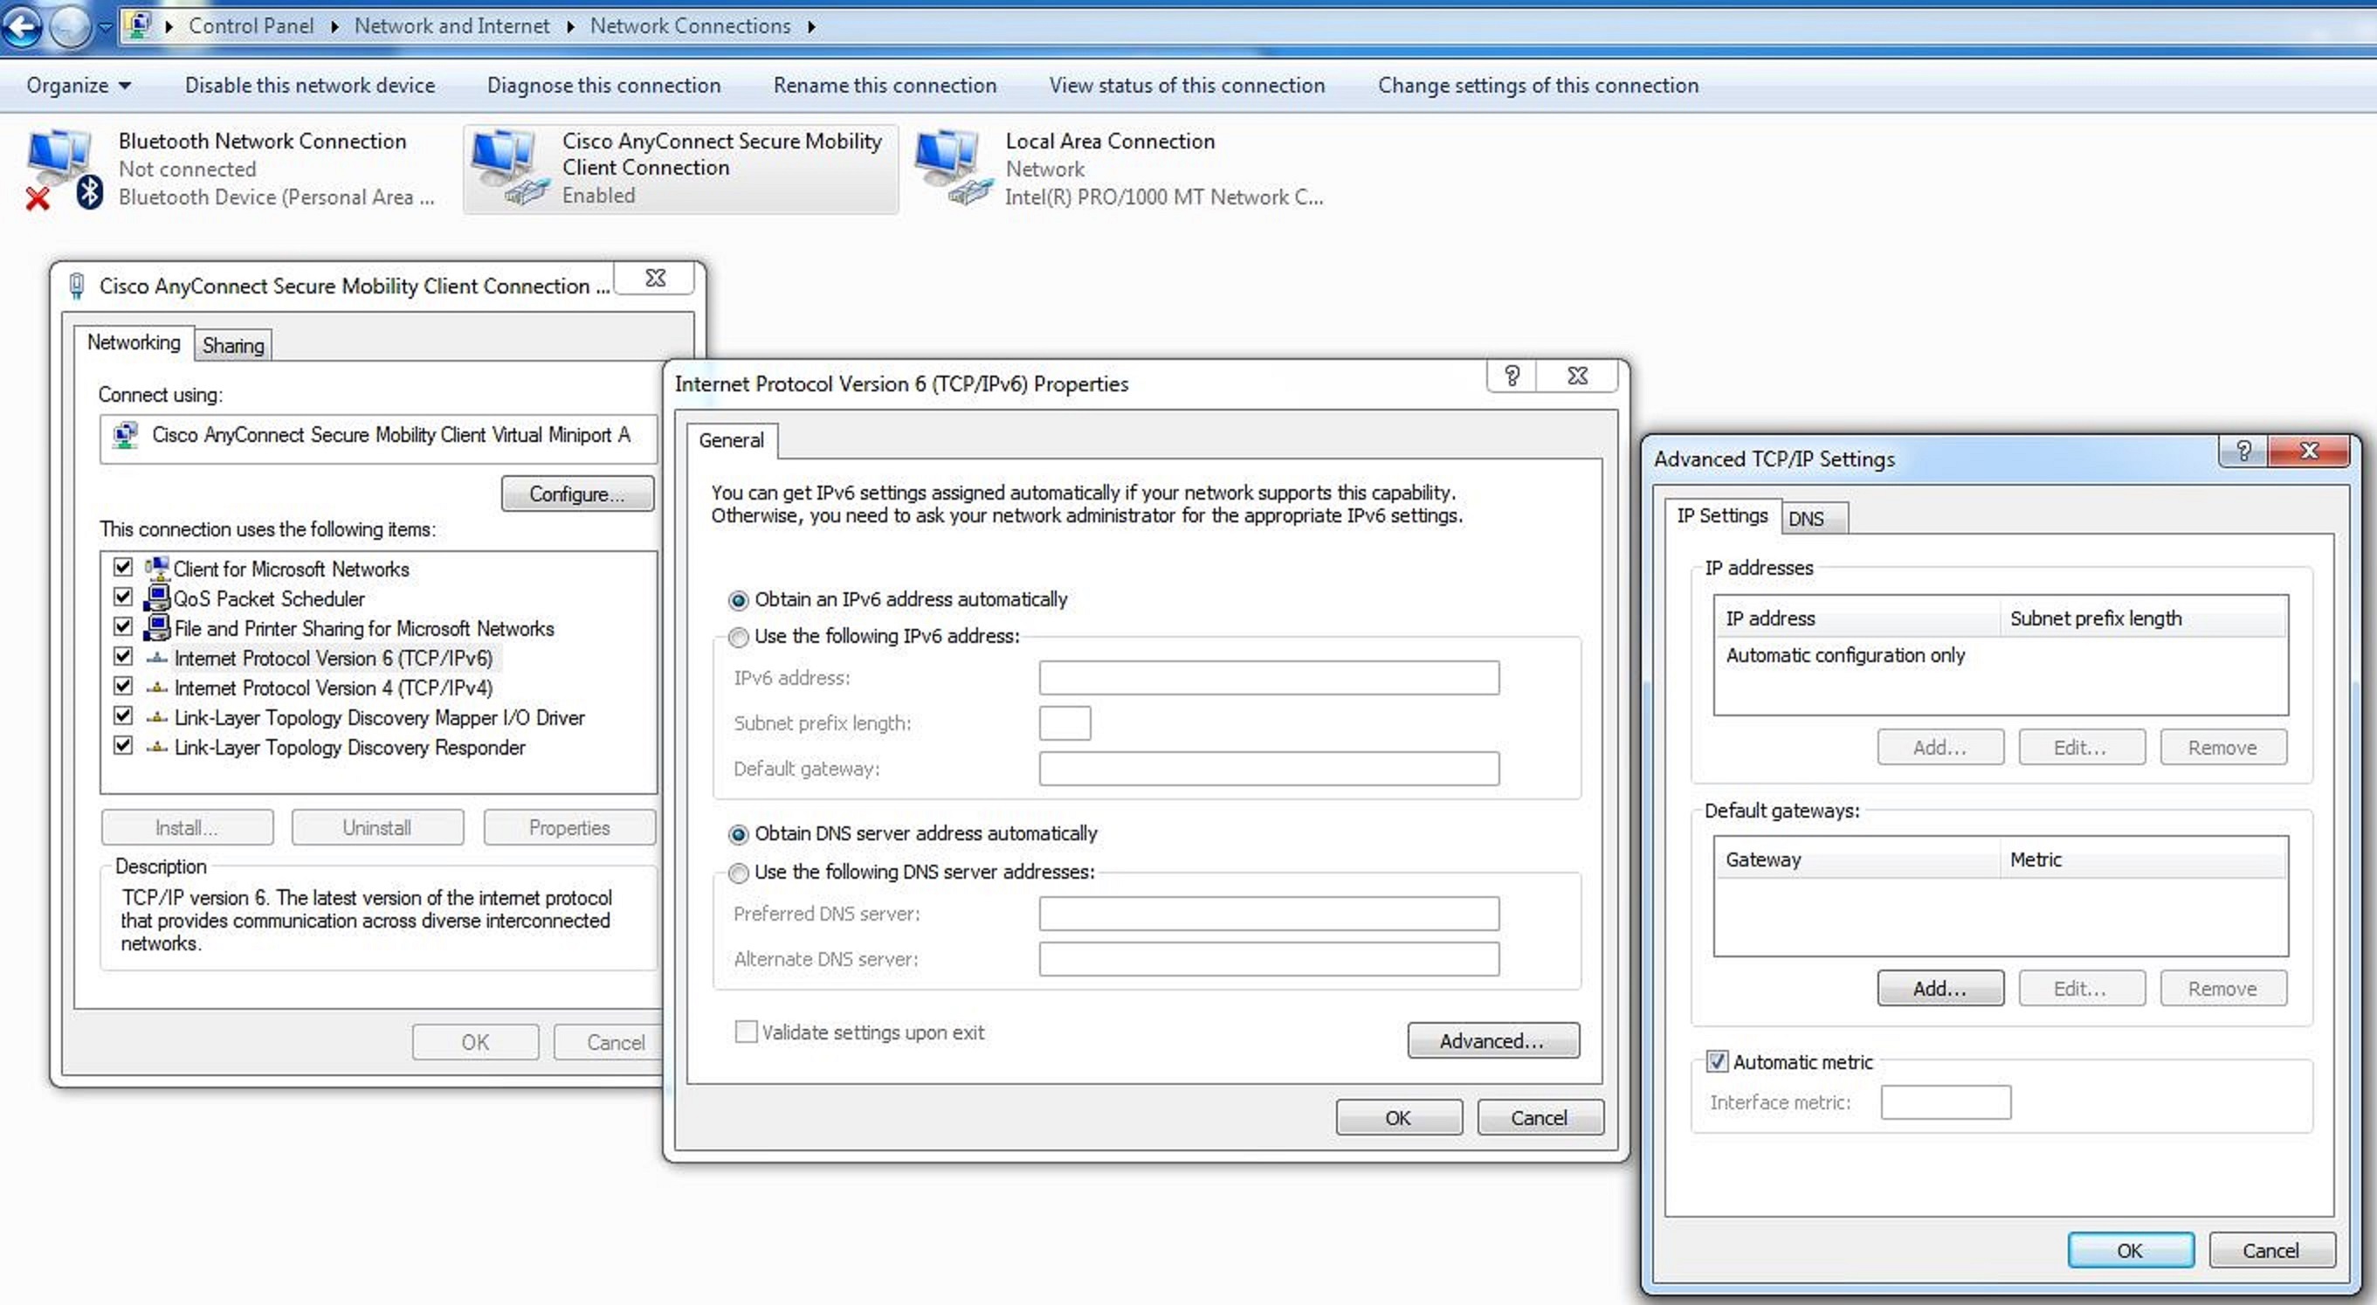Click the Cisco Virtual Miniport adapter icon

point(126,435)
